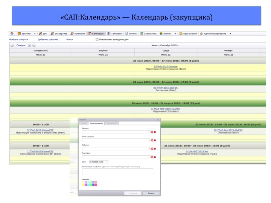Open the Закупки toolbar section

(x=24, y=33)
